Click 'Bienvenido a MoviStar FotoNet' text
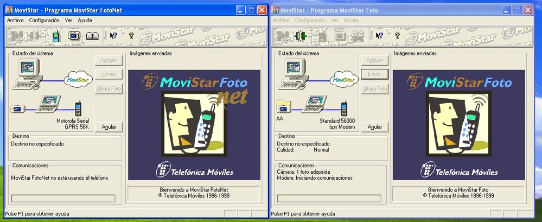The image size is (542, 222). 194,190
